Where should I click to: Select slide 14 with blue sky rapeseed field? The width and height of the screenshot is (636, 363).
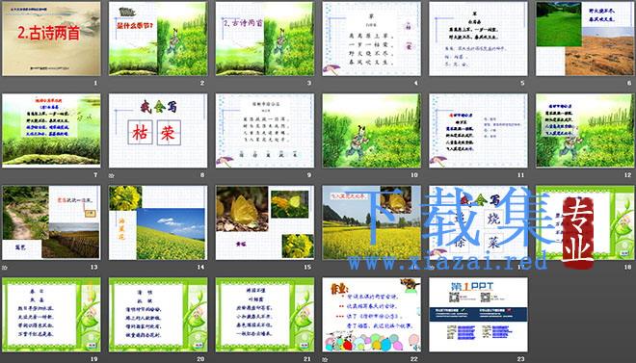point(158,222)
